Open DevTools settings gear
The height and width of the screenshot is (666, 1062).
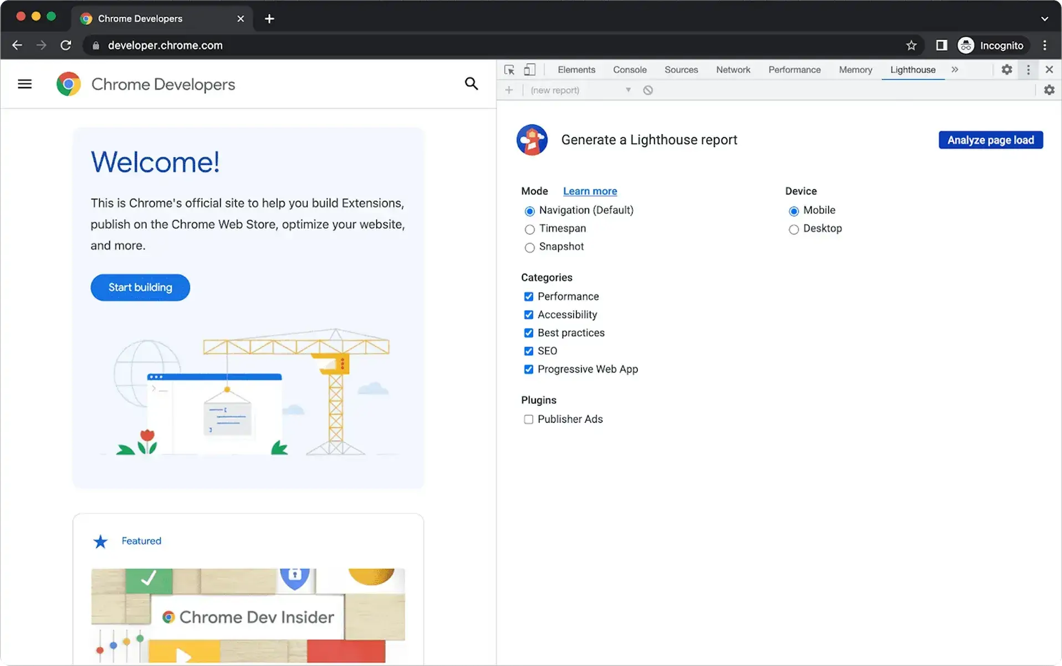pyautogui.click(x=1007, y=70)
